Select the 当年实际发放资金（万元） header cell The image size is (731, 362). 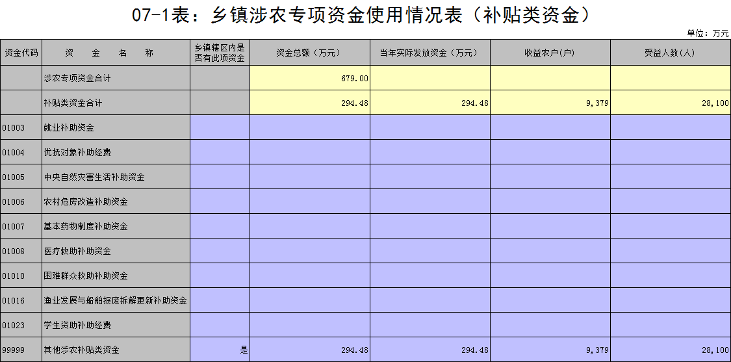(x=430, y=53)
